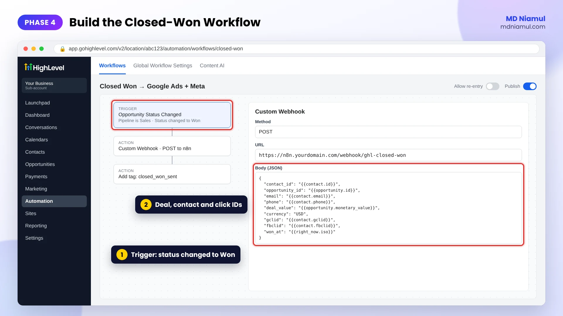Click the mdniamul.com link text
The width and height of the screenshot is (563, 316).
(x=523, y=27)
